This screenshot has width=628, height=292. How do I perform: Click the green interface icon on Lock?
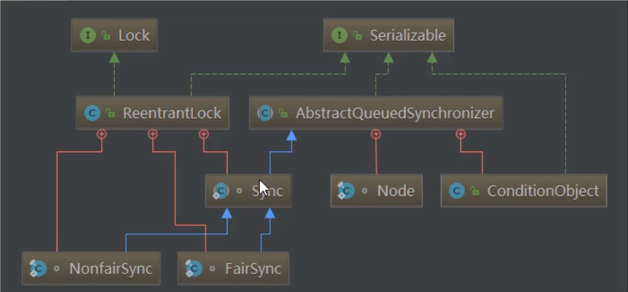(x=88, y=35)
